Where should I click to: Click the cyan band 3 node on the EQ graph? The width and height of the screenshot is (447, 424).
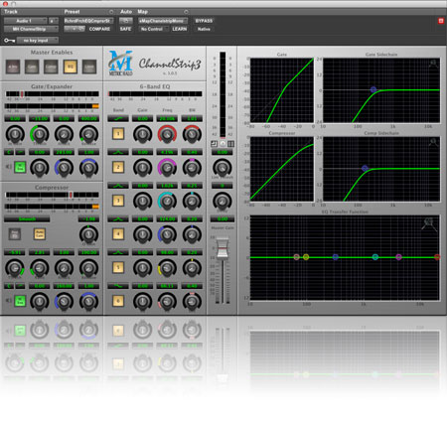(375, 257)
